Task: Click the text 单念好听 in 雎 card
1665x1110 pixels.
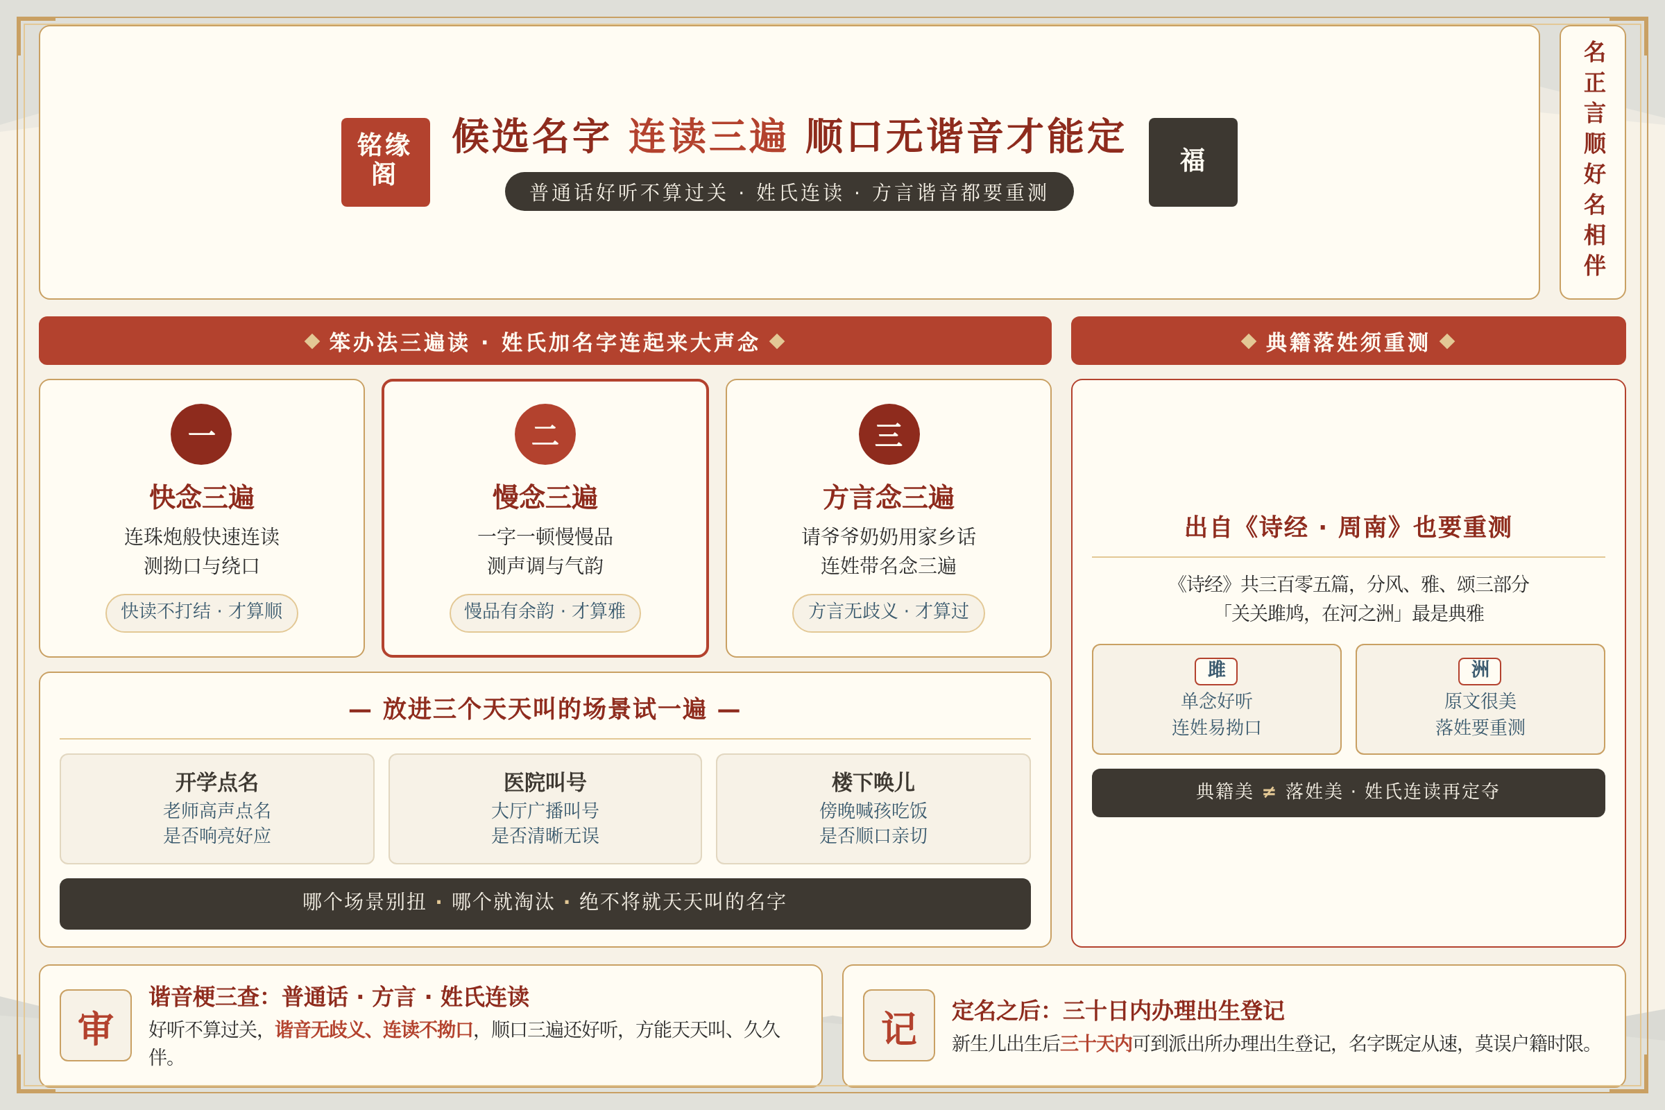Action: (1216, 701)
